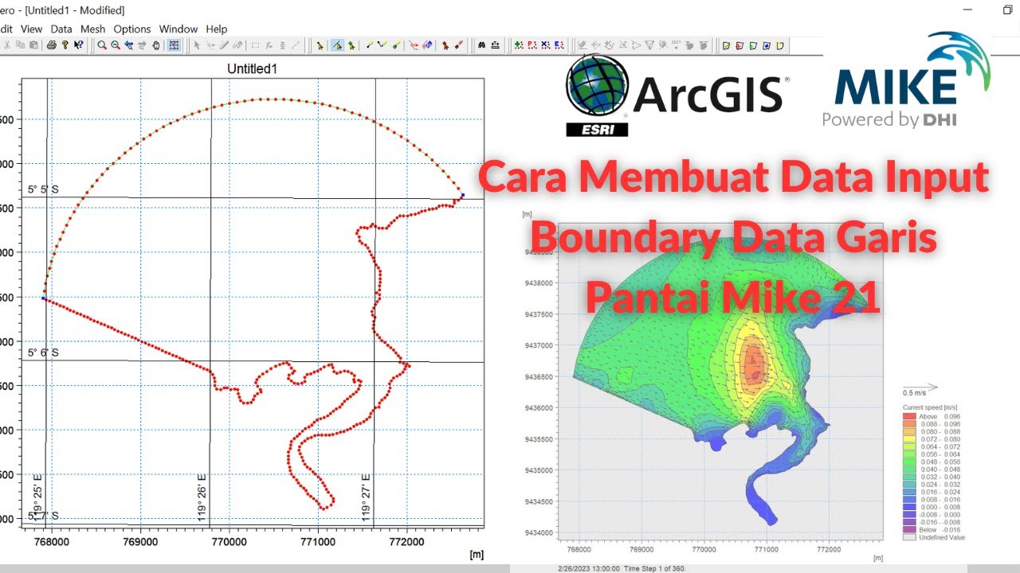Click the Copy toolbar icon
1020x573 pixels.
point(20,45)
